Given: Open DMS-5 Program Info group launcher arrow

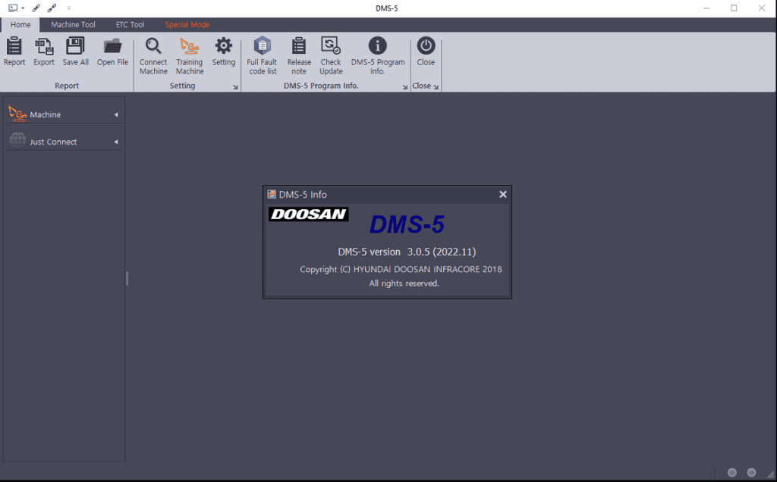Looking at the screenshot, I should 405,87.
